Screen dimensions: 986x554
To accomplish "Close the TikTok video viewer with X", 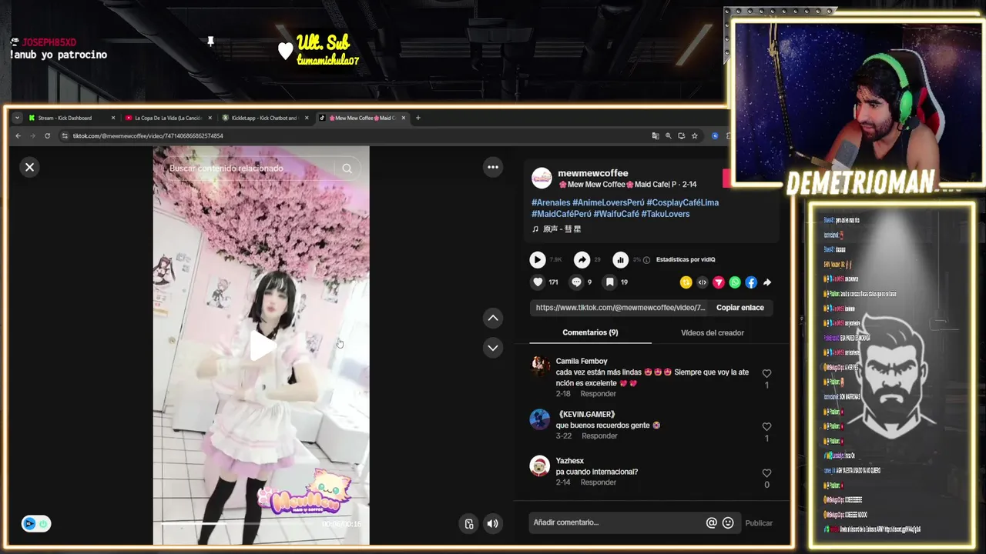I will click(29, 167).
